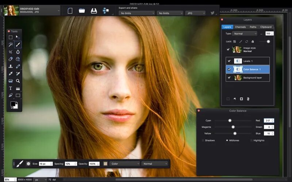Click the document thumbnail in top toolbar
Screen dimensions: 292x182
tap(11, 11)
